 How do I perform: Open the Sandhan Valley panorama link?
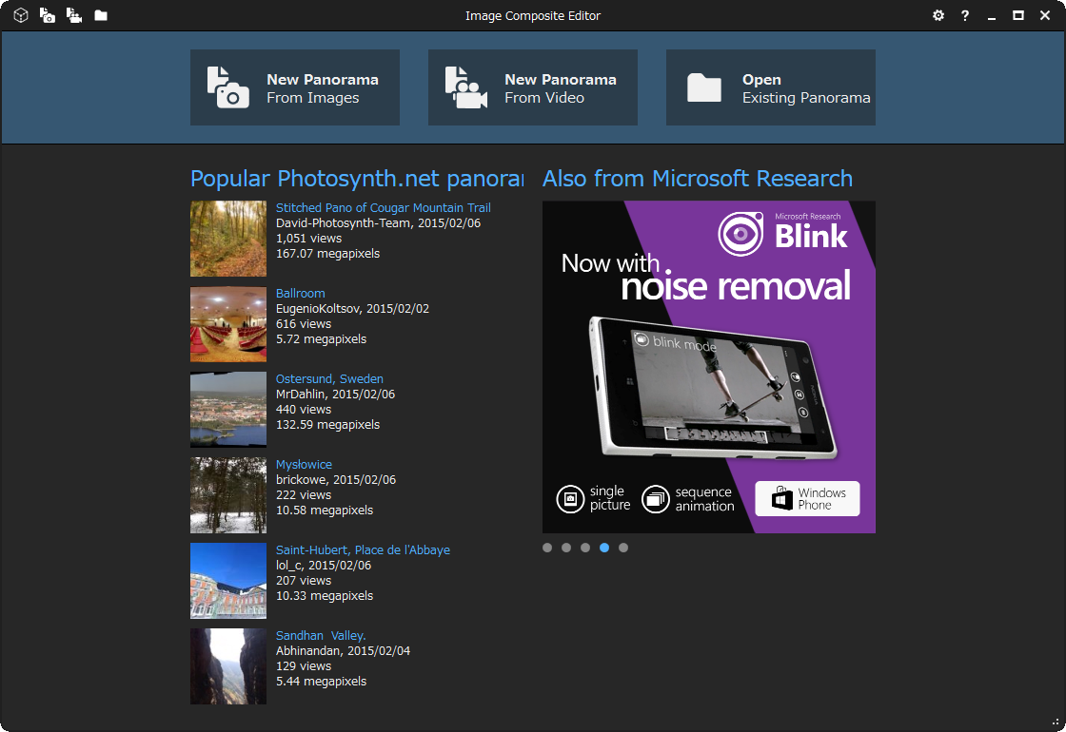[x=321, y=635]
